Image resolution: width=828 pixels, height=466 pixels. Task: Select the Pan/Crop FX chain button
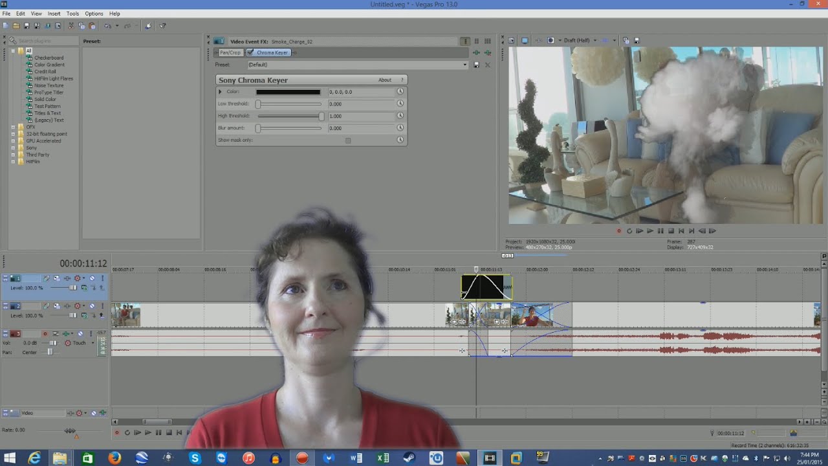pos(230,52)
